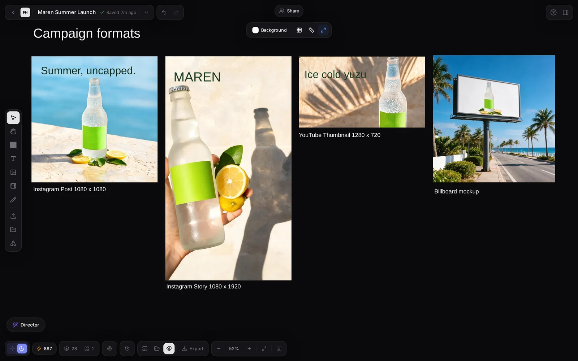Select the Text tool
Viewport: 578px width, 361px height.
click(x=13, y=159)
